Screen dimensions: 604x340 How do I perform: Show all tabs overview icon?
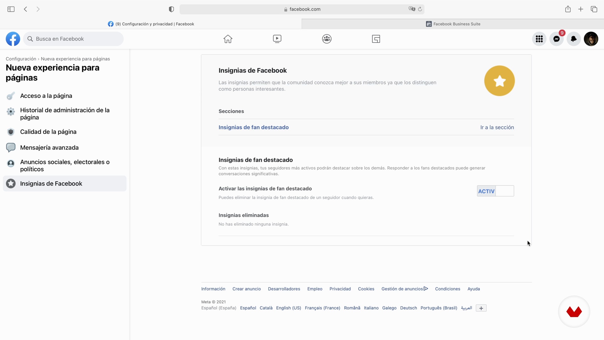594,9
